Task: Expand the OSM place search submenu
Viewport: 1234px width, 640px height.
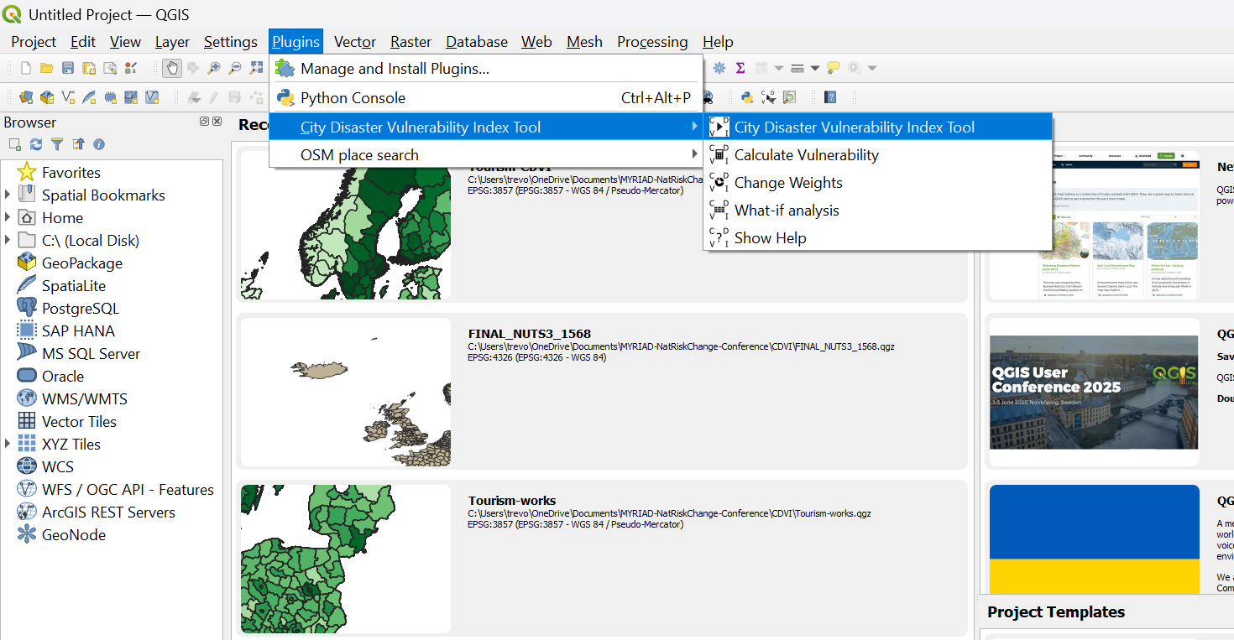Action: point(485,154)
